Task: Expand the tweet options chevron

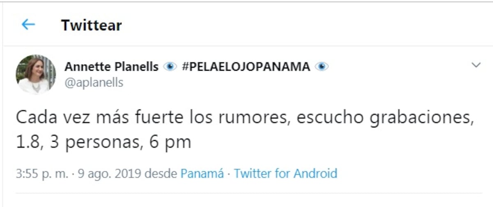Action: [x=476, y=65]
